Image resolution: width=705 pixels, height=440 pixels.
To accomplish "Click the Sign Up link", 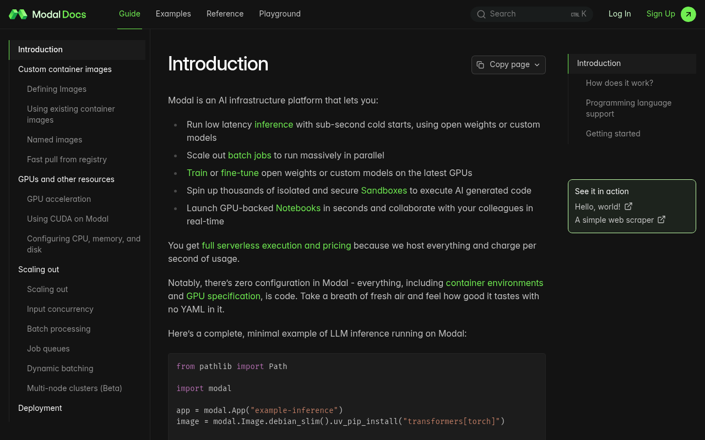I will [661, 14].
